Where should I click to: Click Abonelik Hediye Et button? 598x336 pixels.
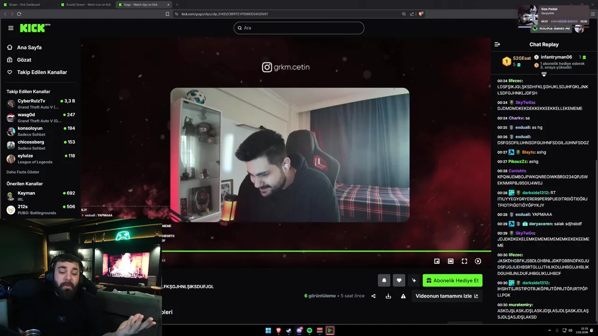pyautogui.click(x=453, y=280)
